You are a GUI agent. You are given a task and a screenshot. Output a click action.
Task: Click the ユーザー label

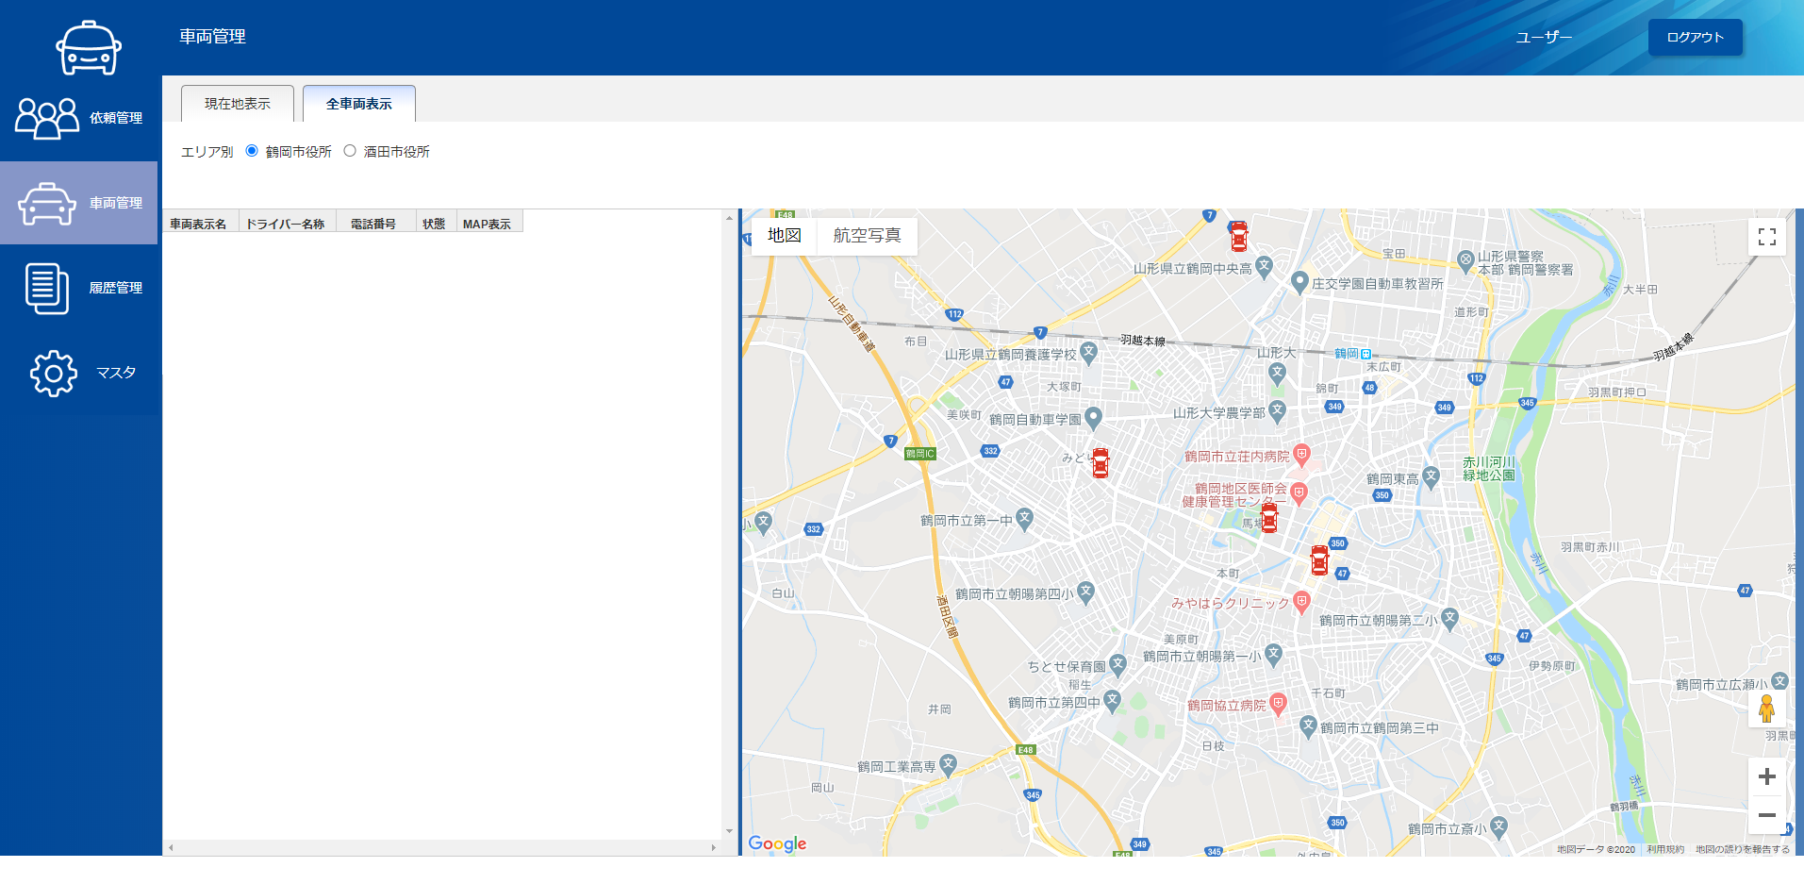(1544, 37)
